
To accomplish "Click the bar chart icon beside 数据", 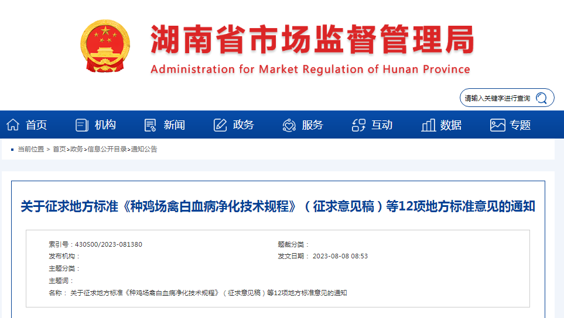I will pyautogui.click(x=428, y=125).
